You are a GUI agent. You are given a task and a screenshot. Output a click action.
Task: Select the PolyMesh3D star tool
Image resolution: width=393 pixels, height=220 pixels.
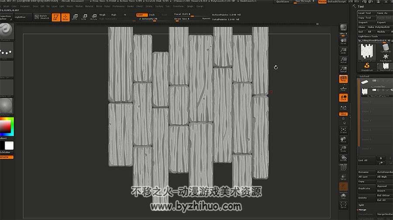tap(386, 57)
